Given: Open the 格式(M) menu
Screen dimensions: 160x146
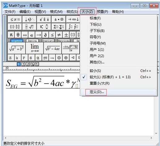Looking at the screenshot, I should pos(56,12).
